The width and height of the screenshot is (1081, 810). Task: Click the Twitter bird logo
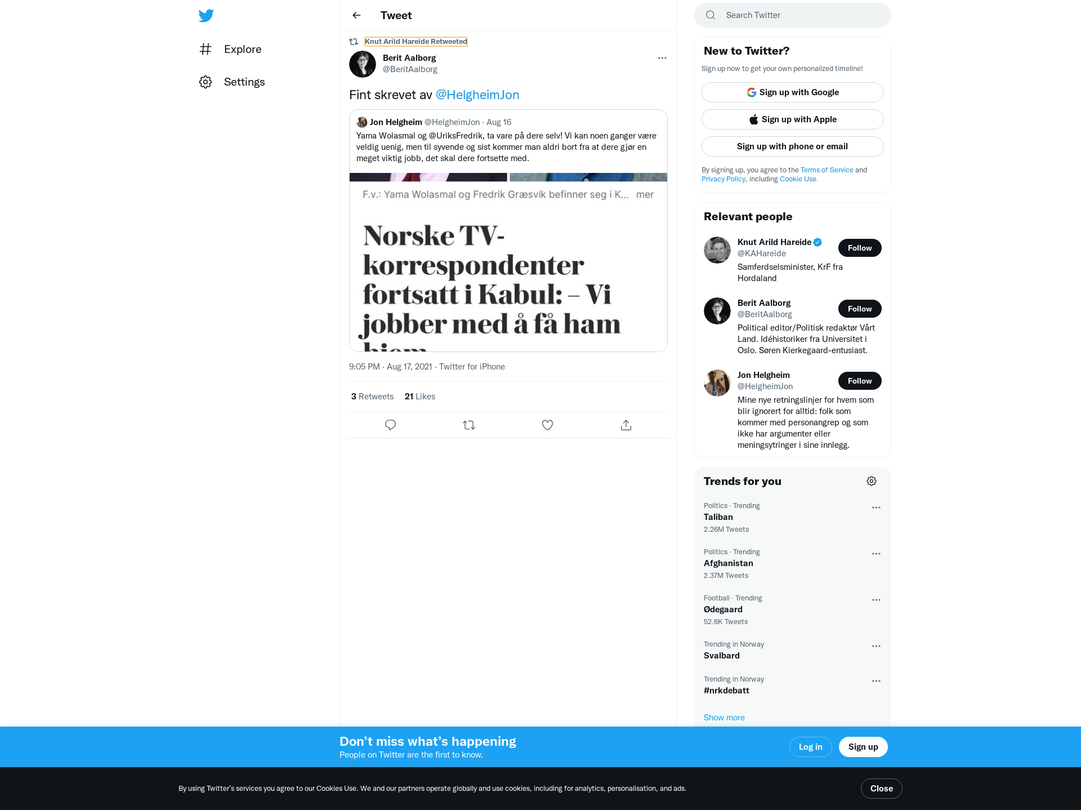tap(206, 16)
